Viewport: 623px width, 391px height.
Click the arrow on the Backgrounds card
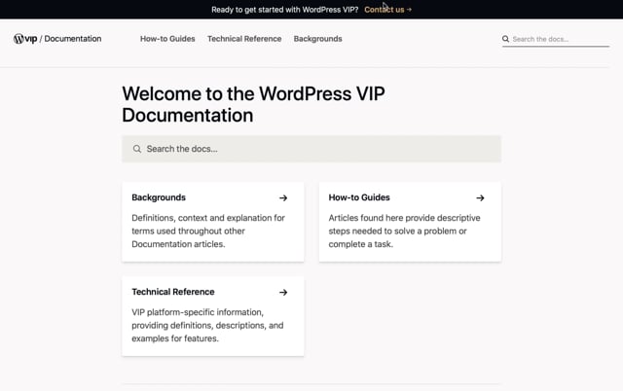[x=283, y=197]
